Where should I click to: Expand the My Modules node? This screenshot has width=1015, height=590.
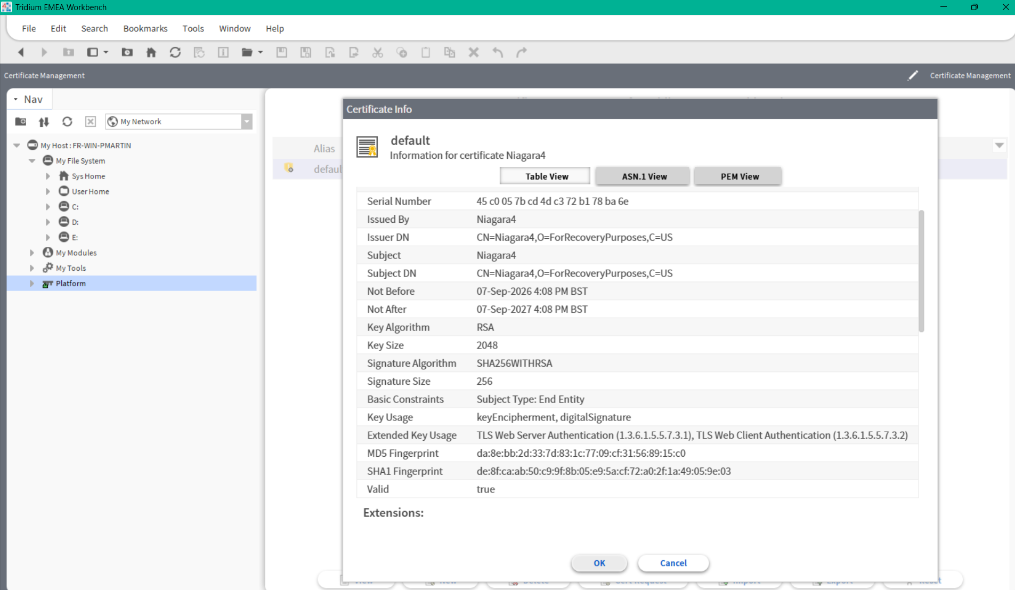32,253
